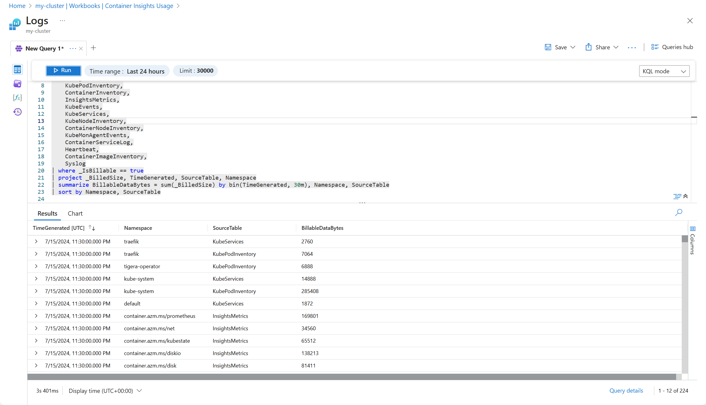Click the search icon above results
The height and width of the screenshot is (405, 706).
coord(679,212)
